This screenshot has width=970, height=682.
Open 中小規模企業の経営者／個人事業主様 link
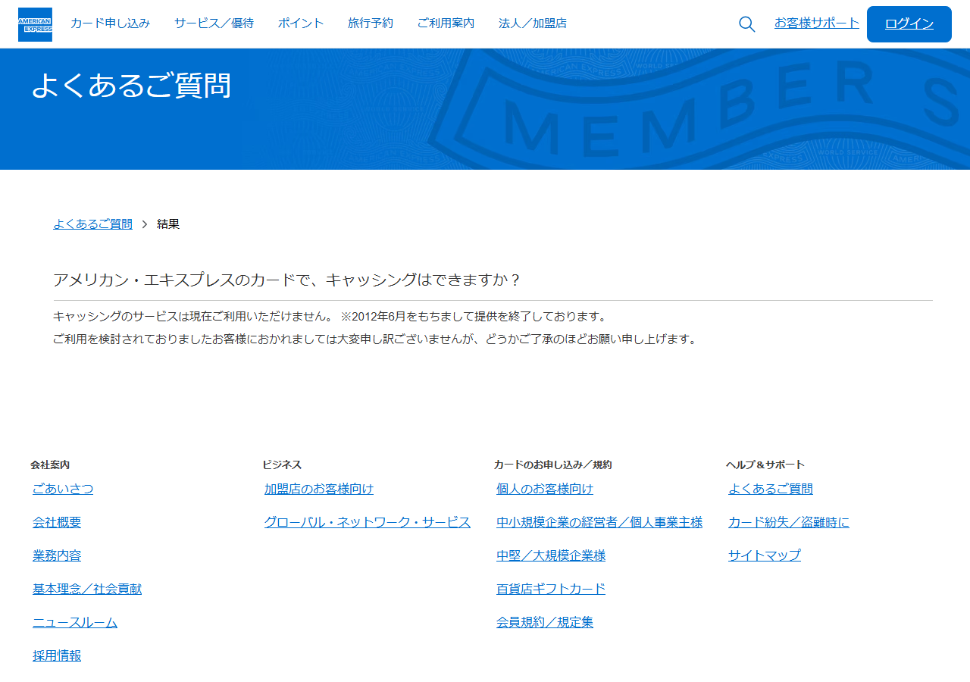coord(599,522)
